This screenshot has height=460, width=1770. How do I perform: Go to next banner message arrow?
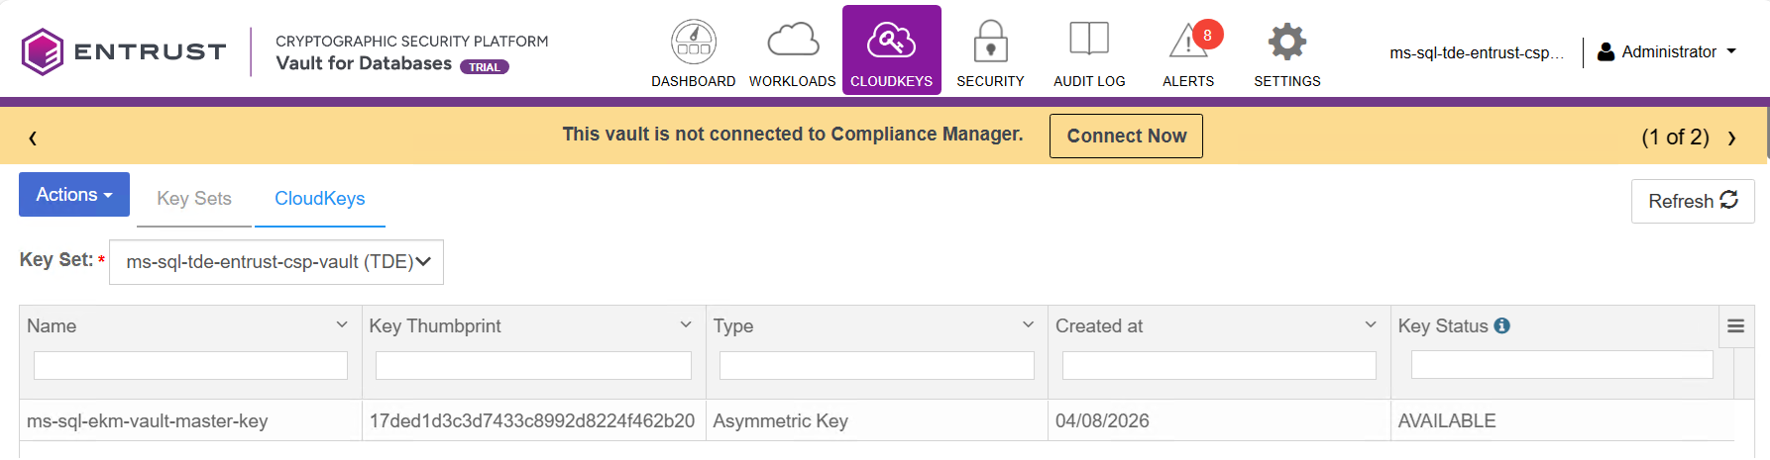pos(1732,138)
